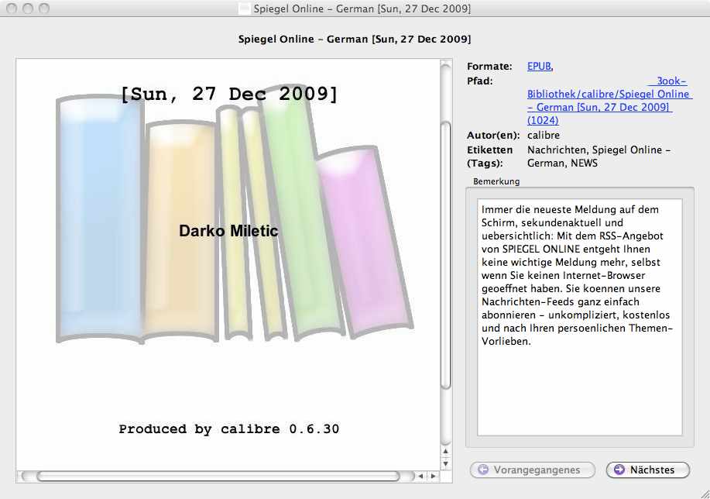This screenshot has width=710, height=499.
Task: Click the "Formate:" label
Action: tap(489, 66)
